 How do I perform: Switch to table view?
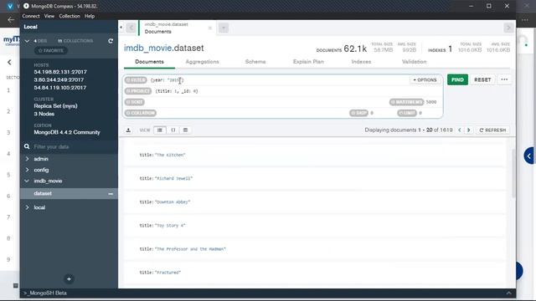pos(185,130)
